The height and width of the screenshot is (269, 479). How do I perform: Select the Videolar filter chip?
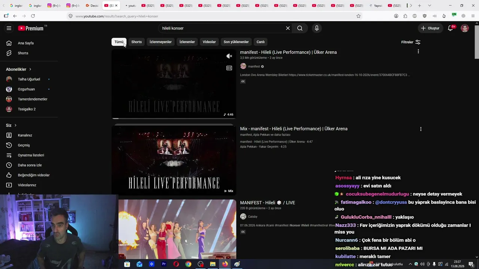(x=209, y=42)
